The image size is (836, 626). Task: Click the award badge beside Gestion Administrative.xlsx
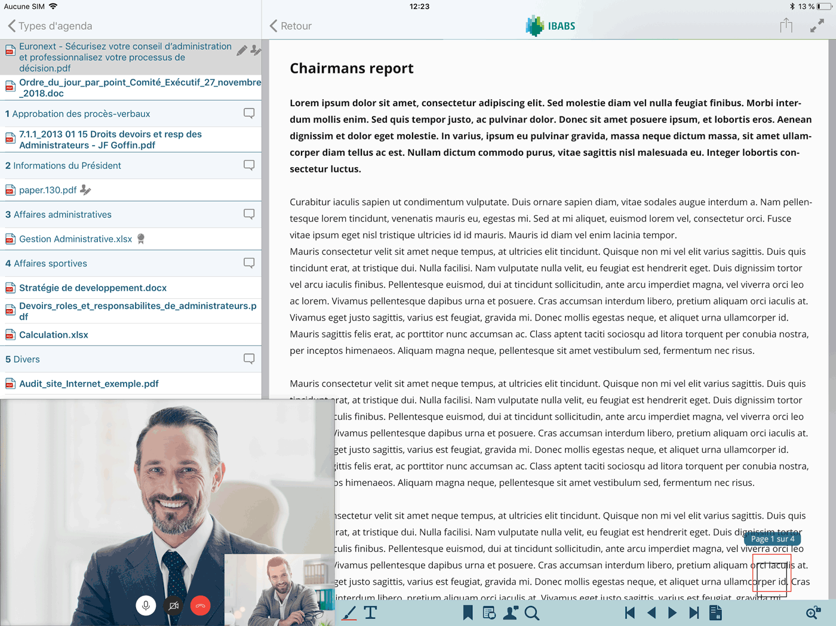(x=141, y=239)
